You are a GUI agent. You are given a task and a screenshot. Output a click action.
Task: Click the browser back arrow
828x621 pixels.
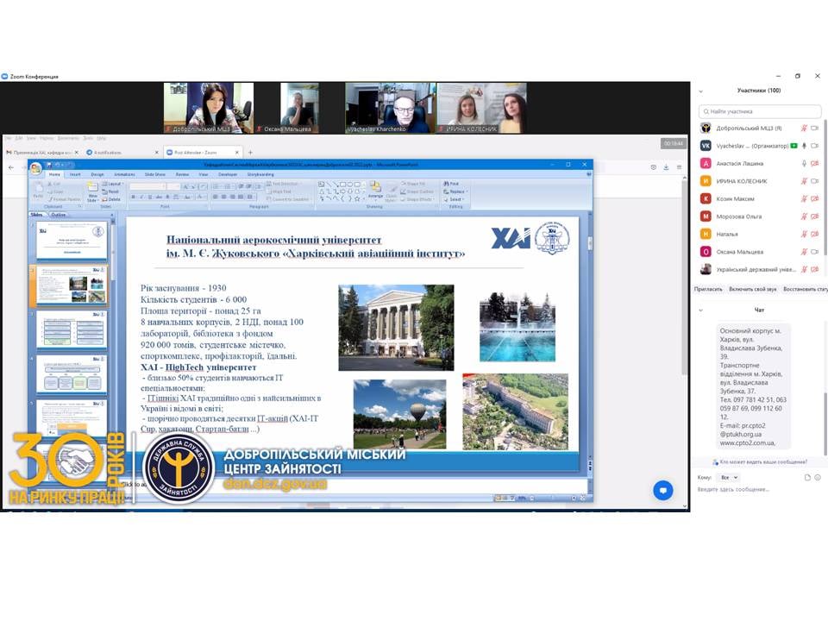click(x=11, y=167)
